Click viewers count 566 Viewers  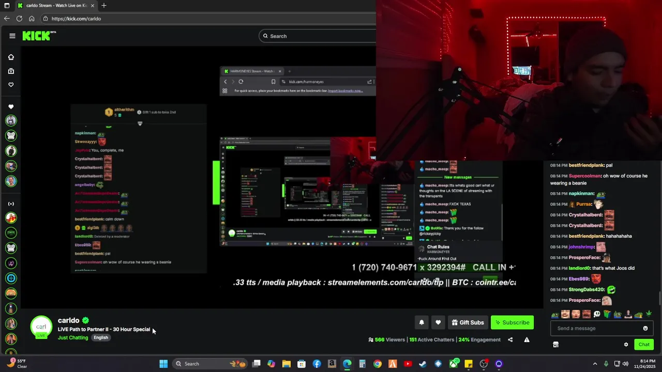387,339
